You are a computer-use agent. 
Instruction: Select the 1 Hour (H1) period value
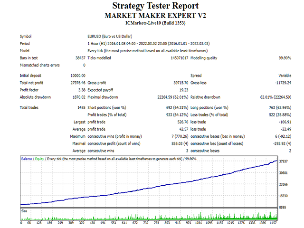click(x=149, y=44)
